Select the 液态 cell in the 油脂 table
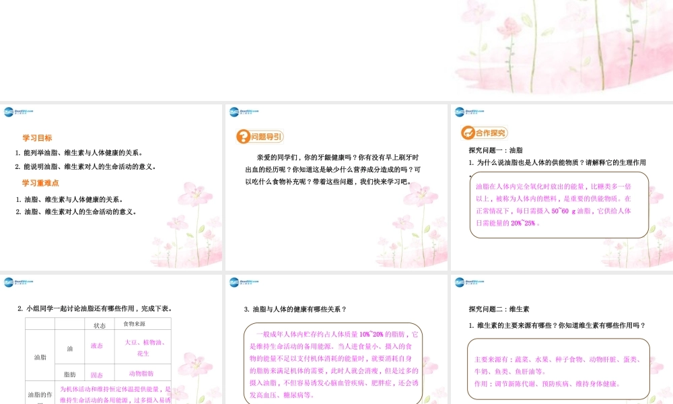 [x=96, y=345]
